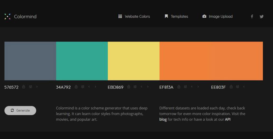Screen dimensions: 273x139
Task: Click the Colormind logo icon
Action: 7,16
